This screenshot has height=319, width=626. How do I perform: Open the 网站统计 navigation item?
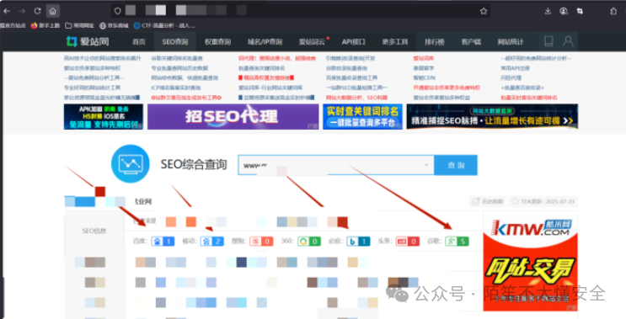click(x=511, y=42)
